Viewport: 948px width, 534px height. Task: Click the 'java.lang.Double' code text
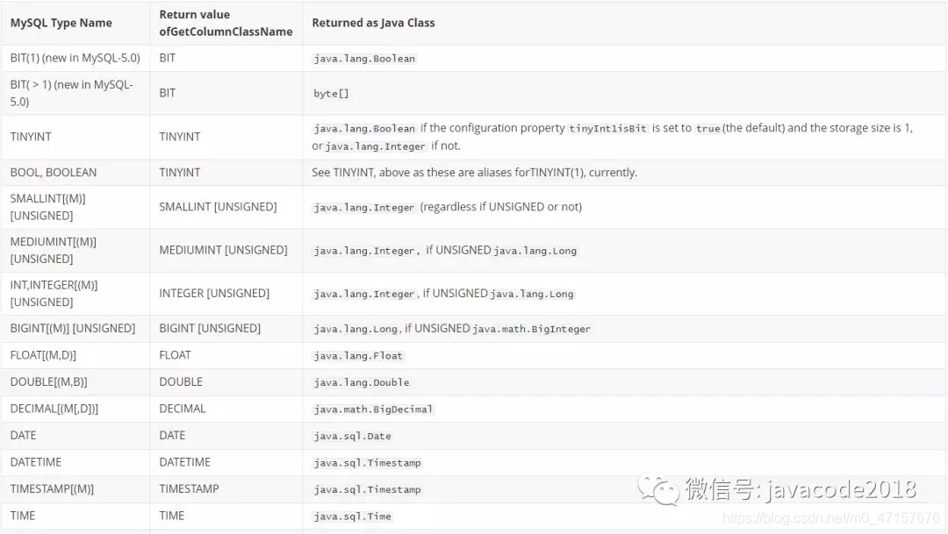(361, 382)
